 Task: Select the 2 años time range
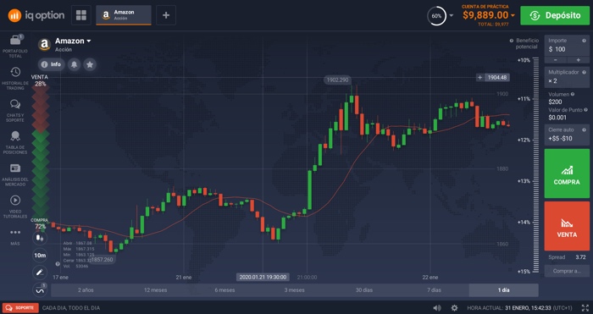[x=86, y=290]
